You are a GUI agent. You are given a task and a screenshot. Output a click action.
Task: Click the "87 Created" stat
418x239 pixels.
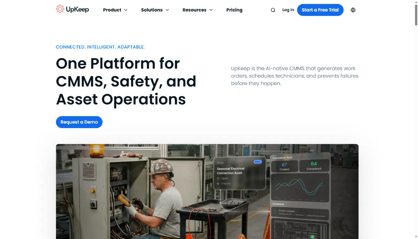284,166
